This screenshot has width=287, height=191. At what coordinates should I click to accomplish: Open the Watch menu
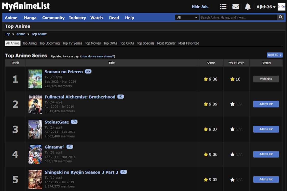(97, 18)
